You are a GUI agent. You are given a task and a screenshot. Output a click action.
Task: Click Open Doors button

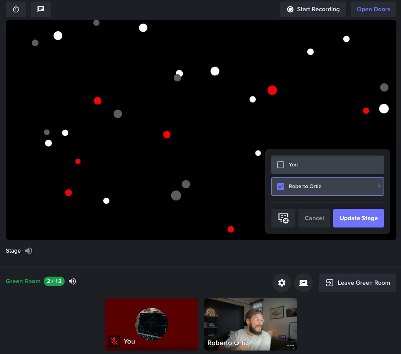374,9
